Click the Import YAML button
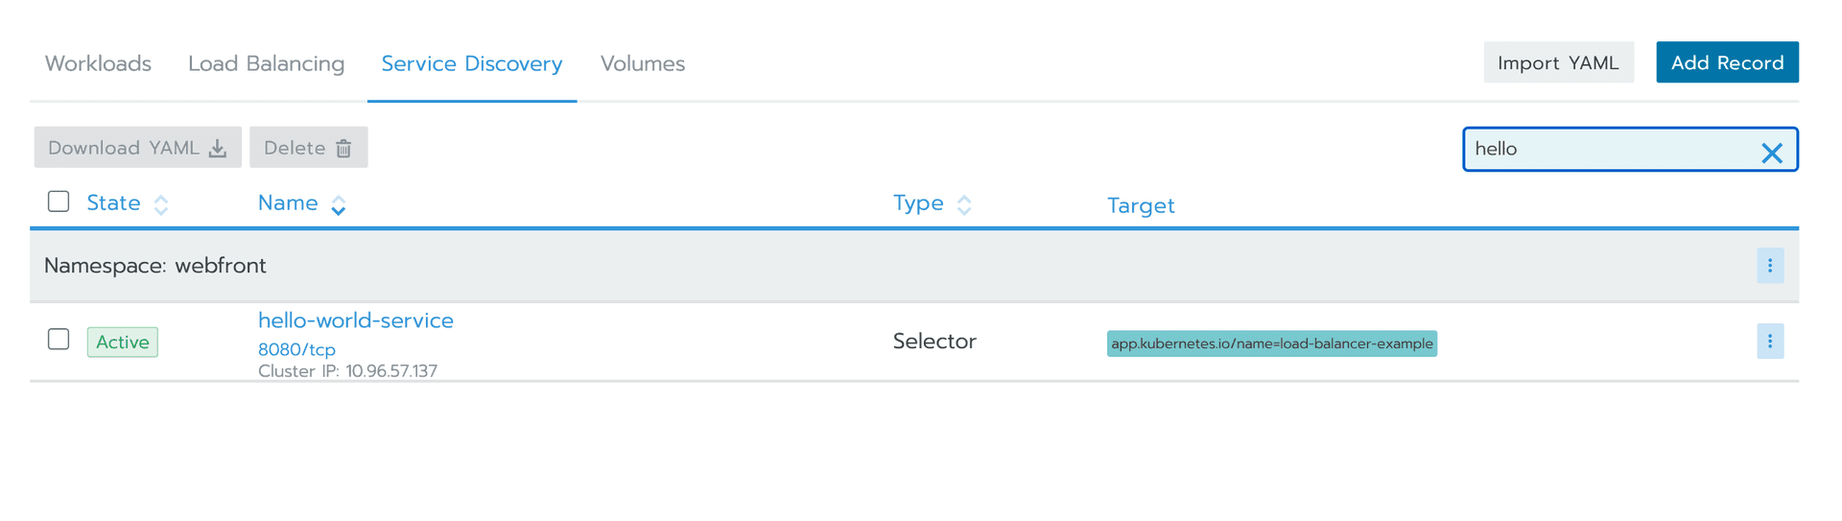The height and width of the screenshot is (521, 1842). pos(1557,62)
